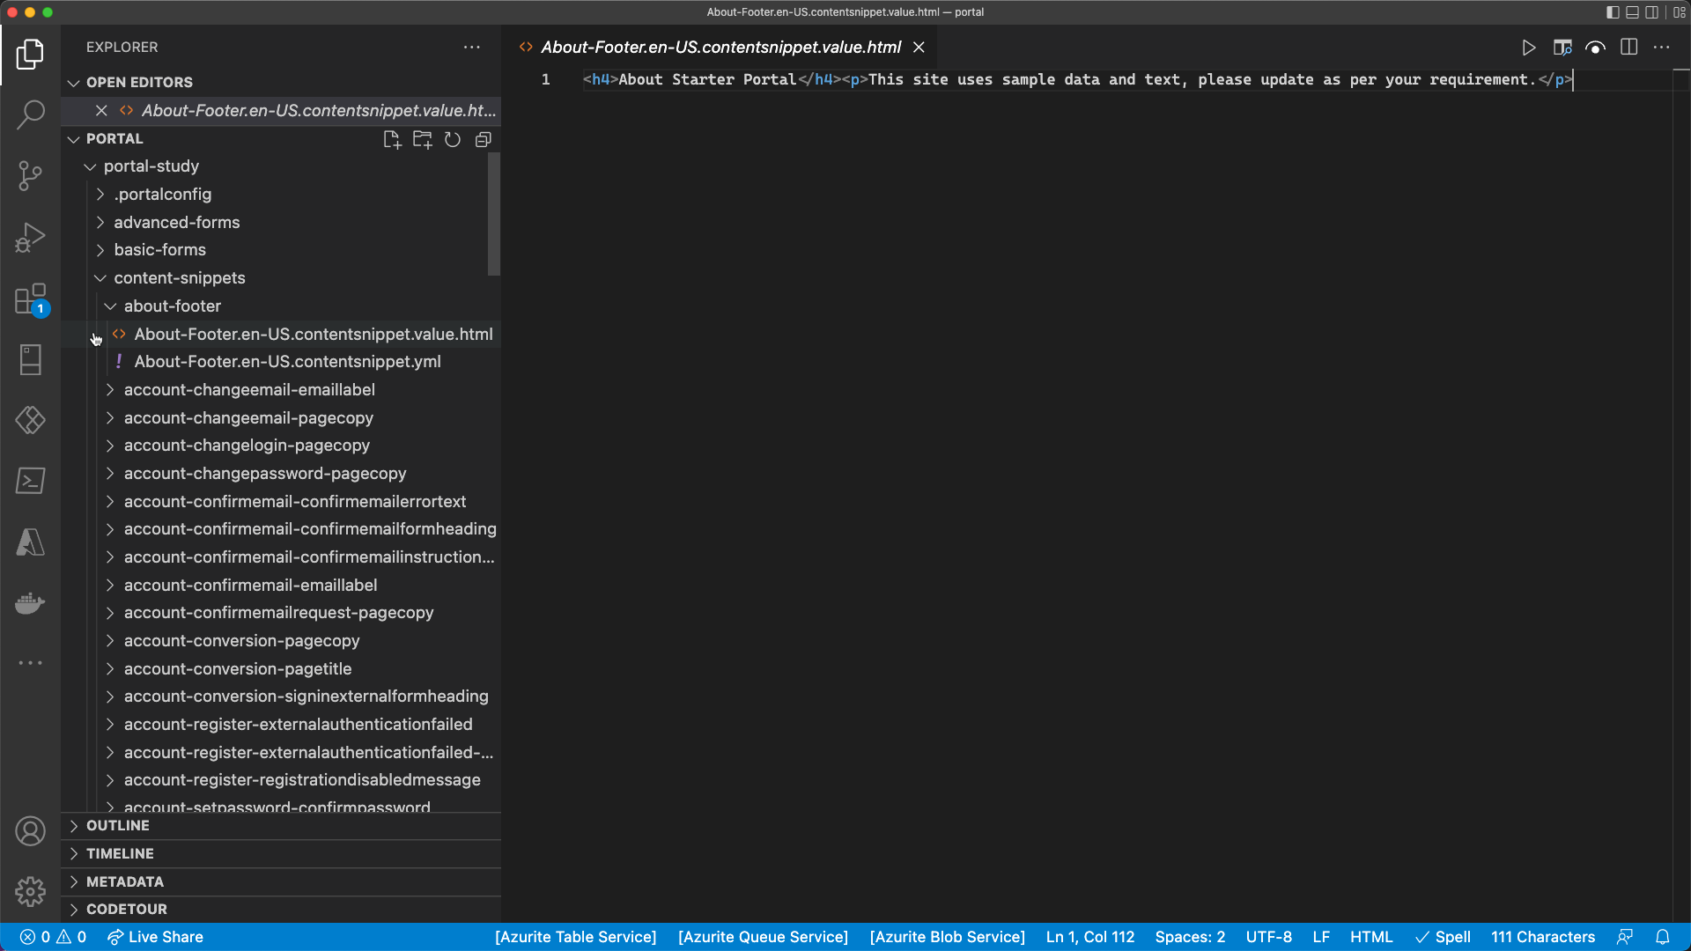
Task: Open About-Footer.en-US.contentsnippet.yml file
Action: [287, 361]
